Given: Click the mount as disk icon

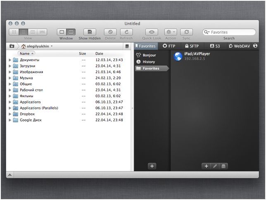Looking at the screenshot, I should pyautogui.click(x=223, y=166).
